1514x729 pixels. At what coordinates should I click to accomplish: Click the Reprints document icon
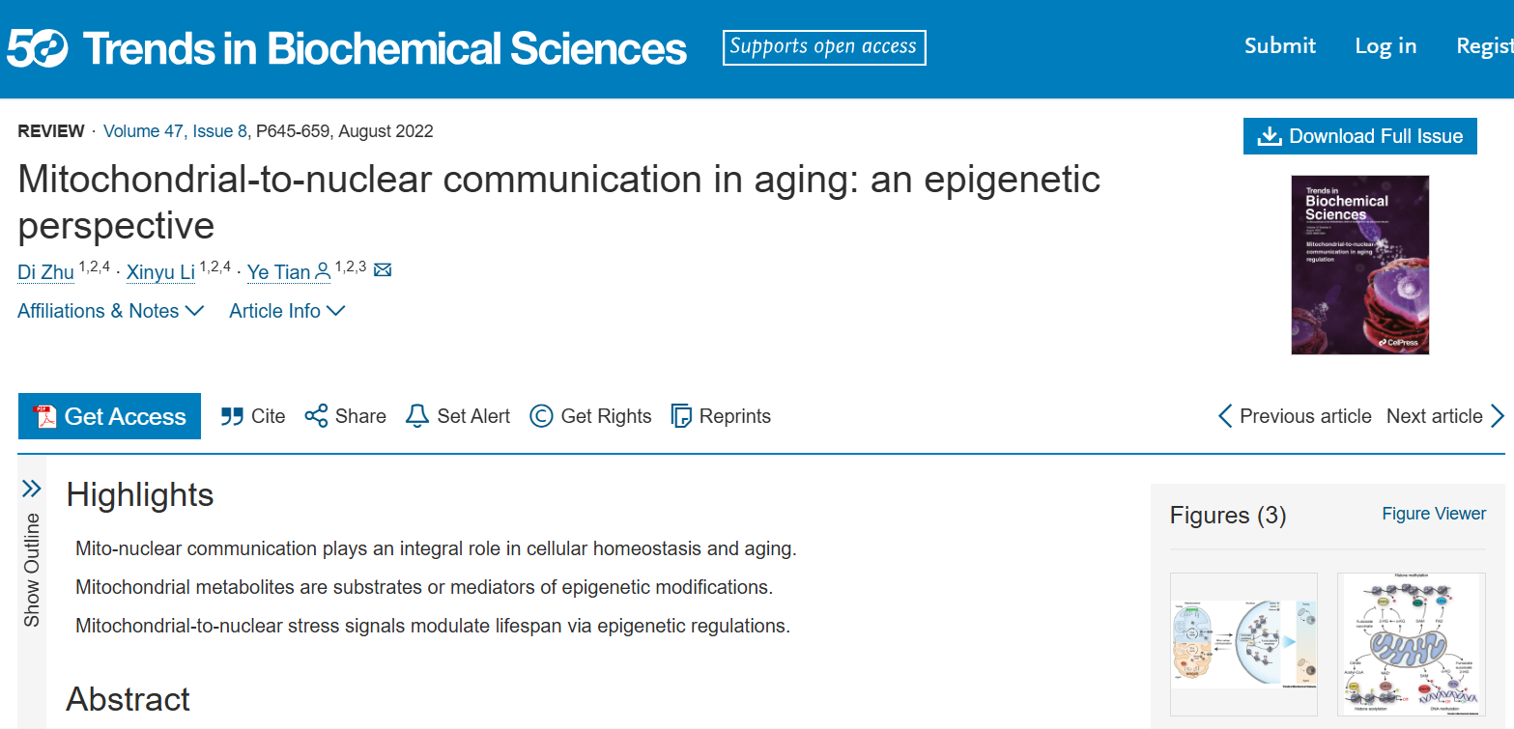681,416
